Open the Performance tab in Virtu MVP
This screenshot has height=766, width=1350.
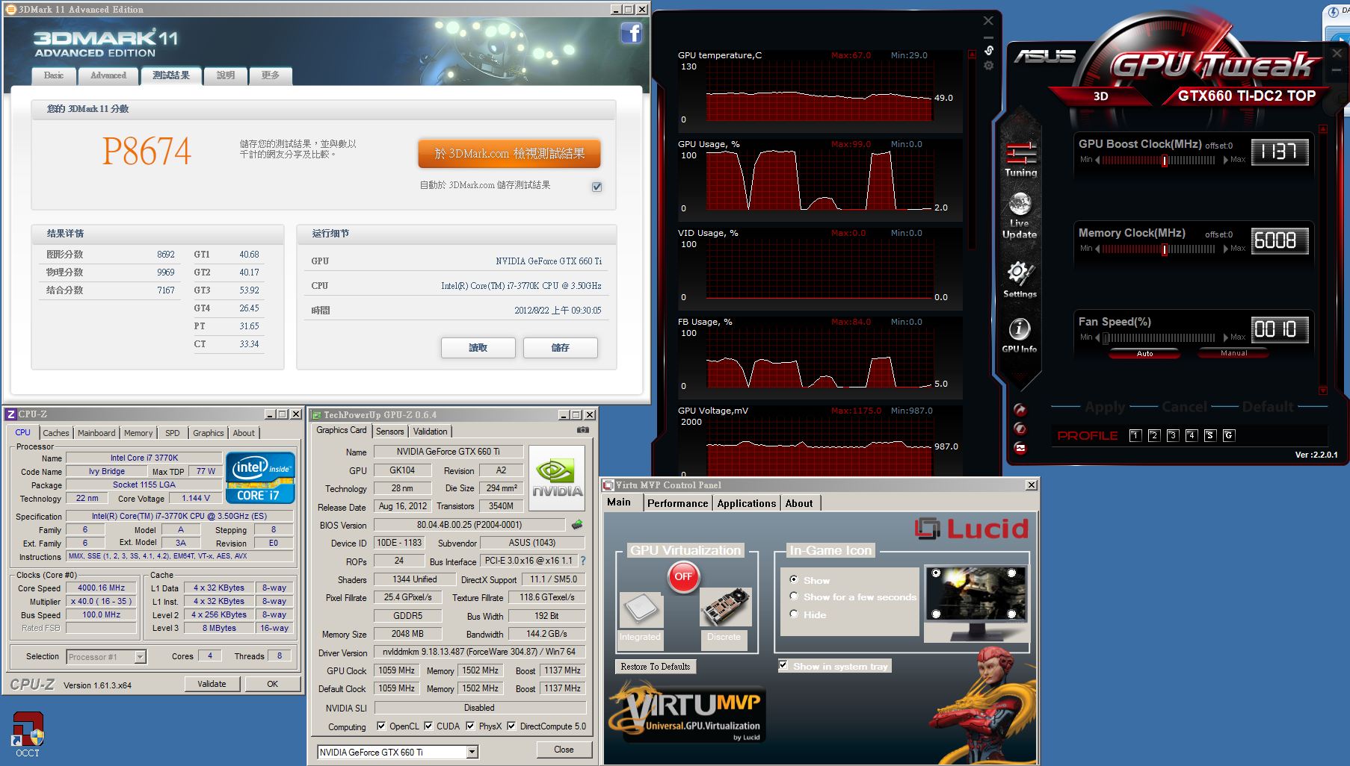click(x=677, y=503)
